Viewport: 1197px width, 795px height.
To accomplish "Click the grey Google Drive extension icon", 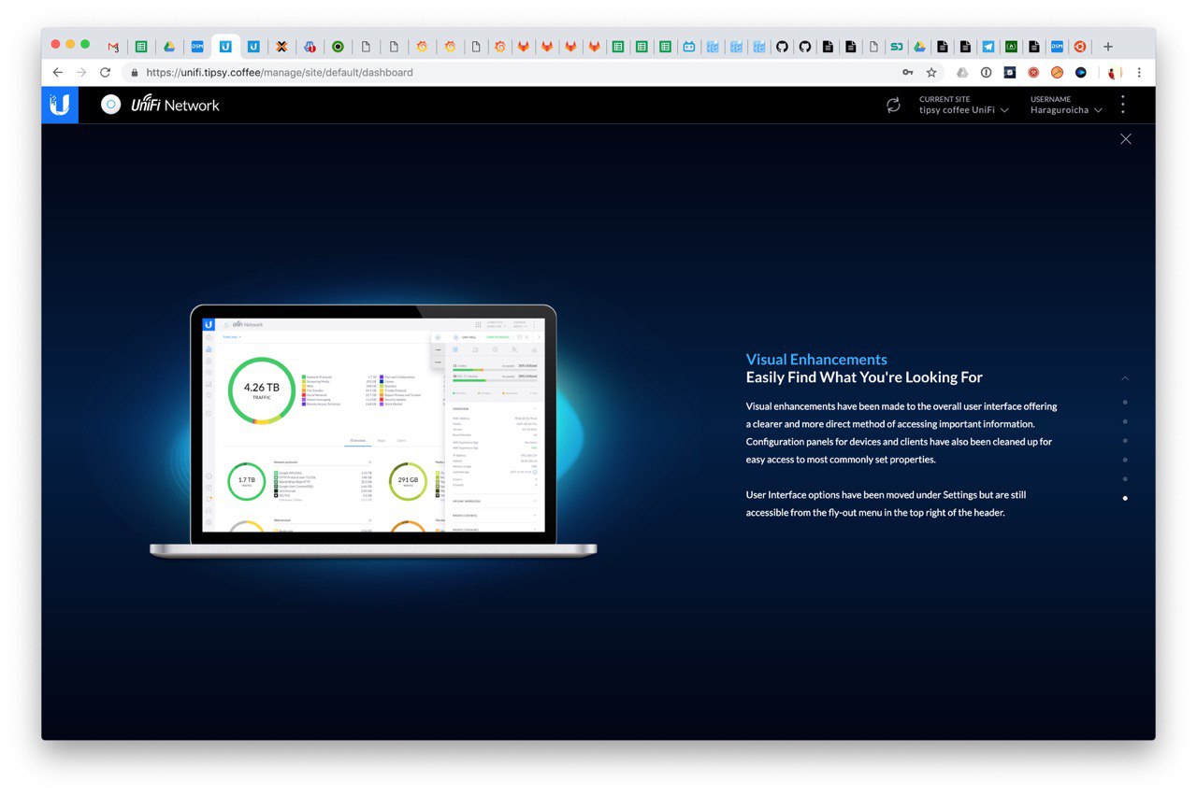I will 962,72.
